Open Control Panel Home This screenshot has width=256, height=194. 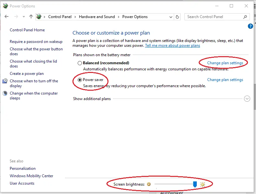coord(27,30)
